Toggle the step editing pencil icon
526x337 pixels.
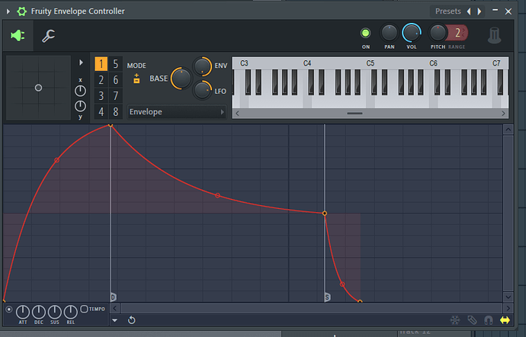coord(472,320)
